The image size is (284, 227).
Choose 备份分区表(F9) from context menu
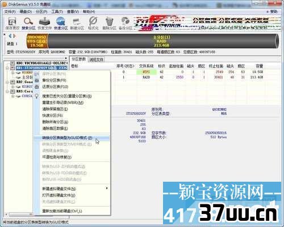click(x=72, y=80)
